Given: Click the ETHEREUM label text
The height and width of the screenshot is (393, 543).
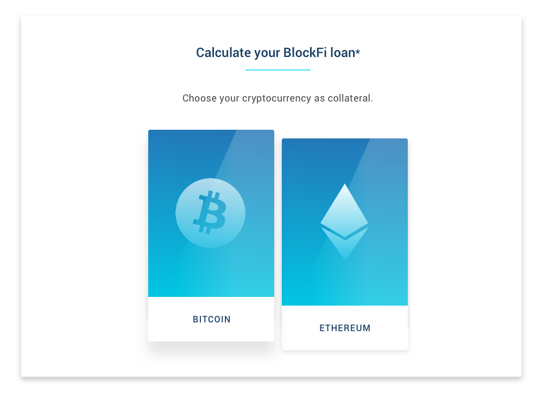Looking at the screenshot, I should (x=345, y=328).
